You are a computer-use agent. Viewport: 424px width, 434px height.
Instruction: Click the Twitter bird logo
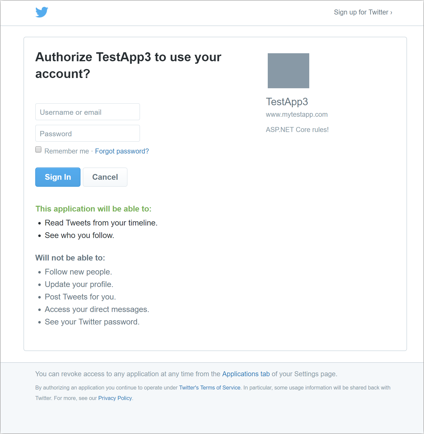coord(42,12)
